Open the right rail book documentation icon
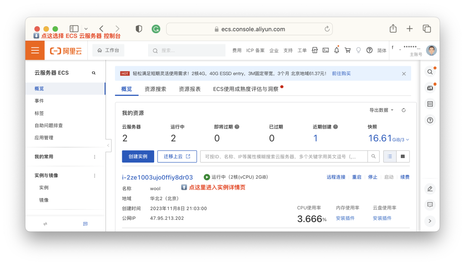This screenshot has width=465, height=265. tap(430, 88)
